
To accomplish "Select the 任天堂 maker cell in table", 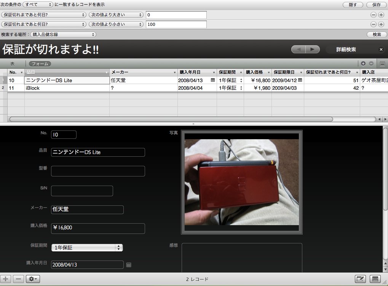I will [144, 80].
